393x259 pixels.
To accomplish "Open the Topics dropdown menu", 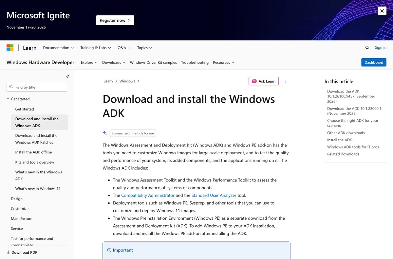I will click(x=145, y=48).
